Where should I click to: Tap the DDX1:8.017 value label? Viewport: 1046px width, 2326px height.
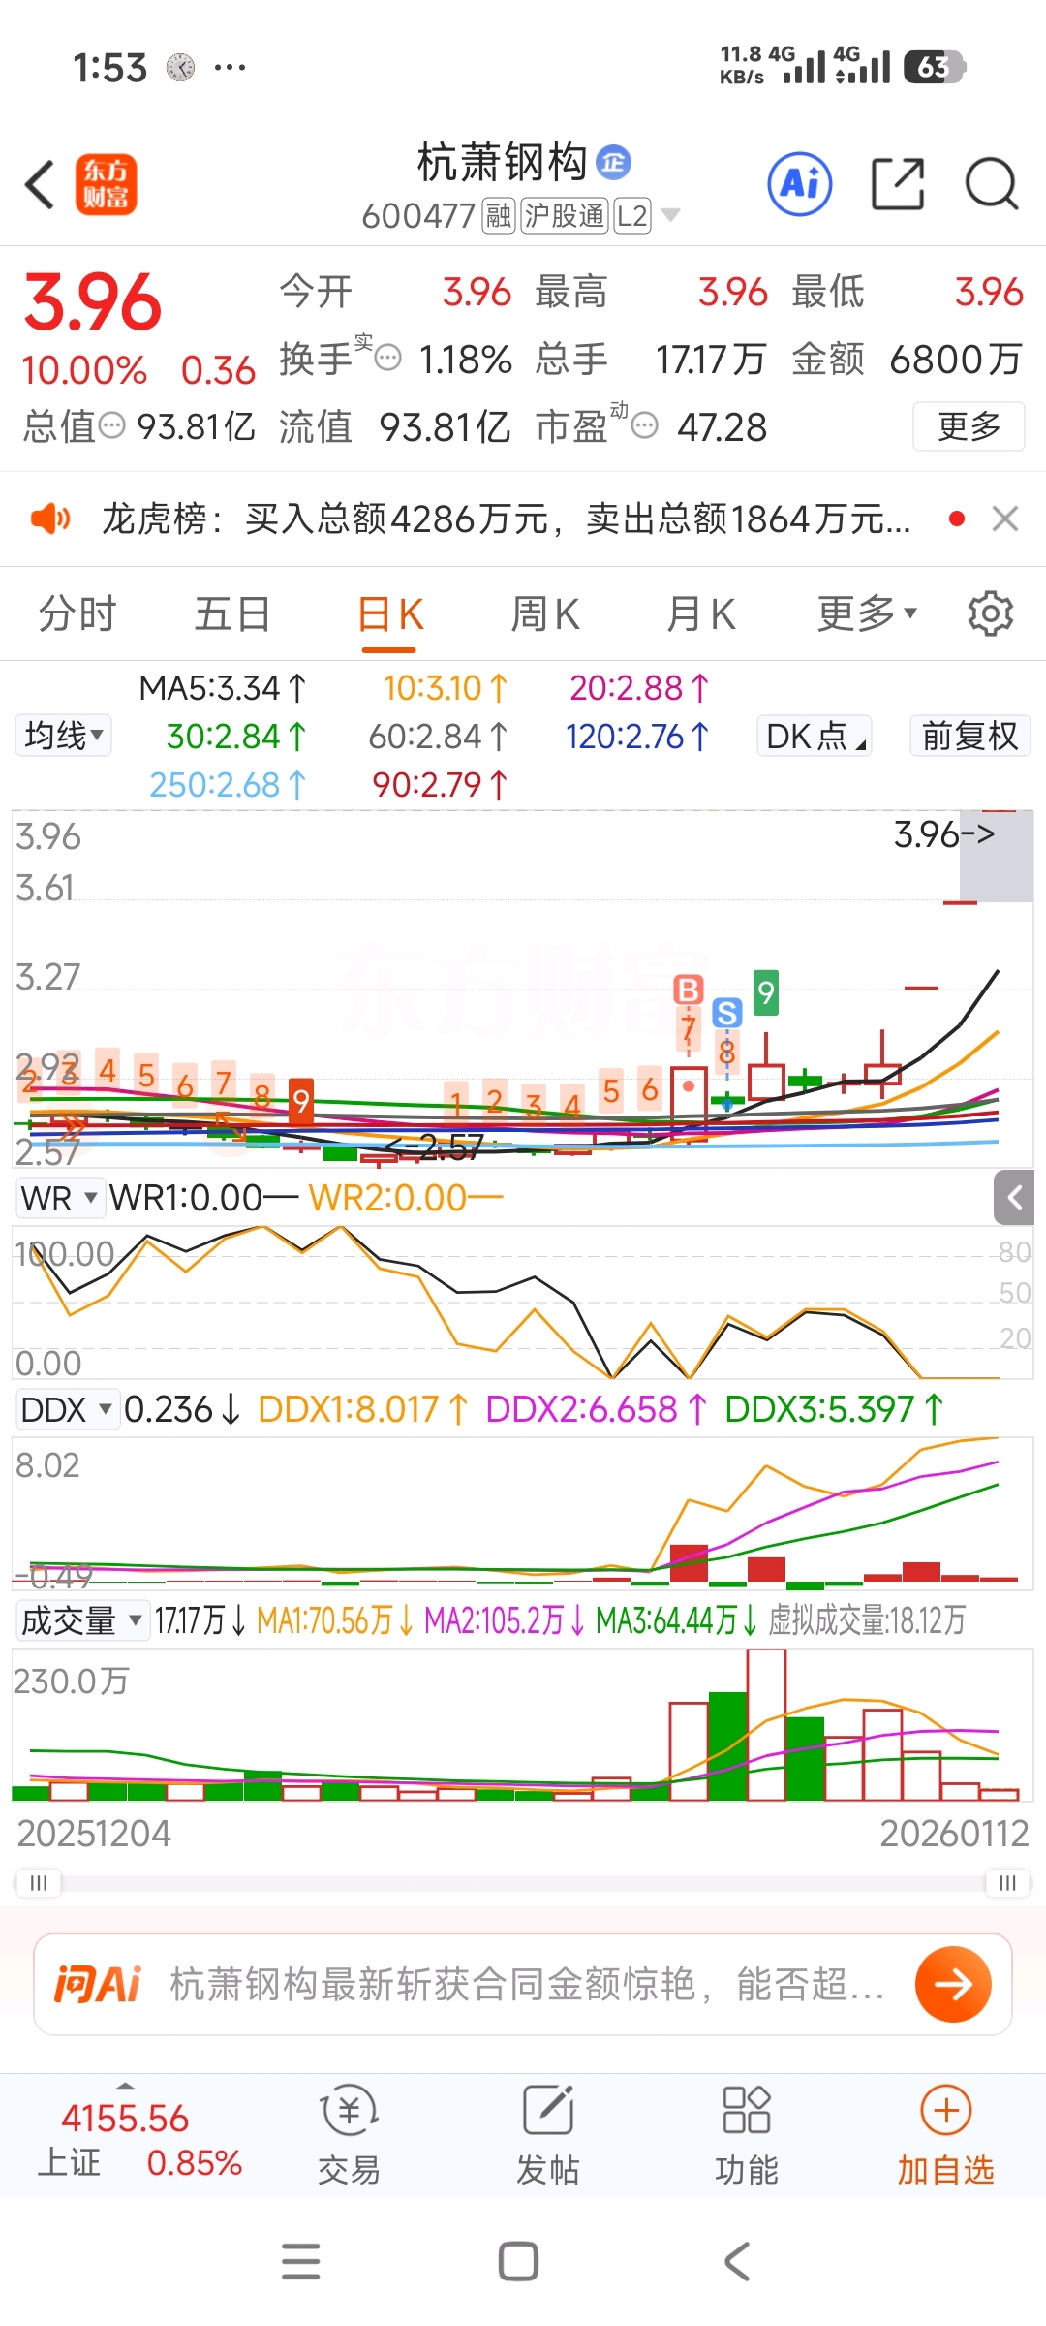(x=363, y=1409)
